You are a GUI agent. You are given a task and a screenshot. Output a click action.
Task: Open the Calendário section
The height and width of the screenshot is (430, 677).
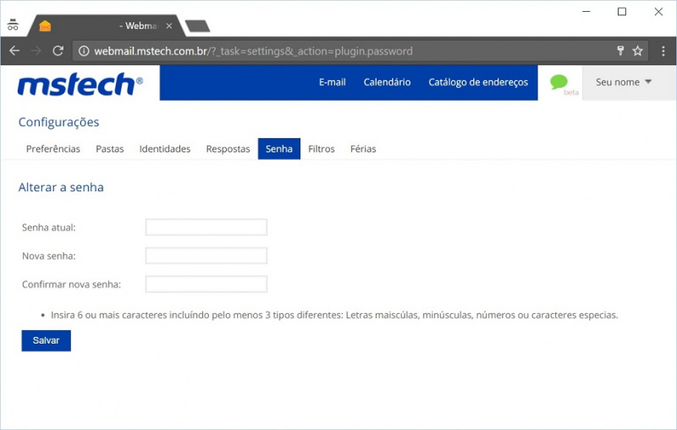pos(387,82)
